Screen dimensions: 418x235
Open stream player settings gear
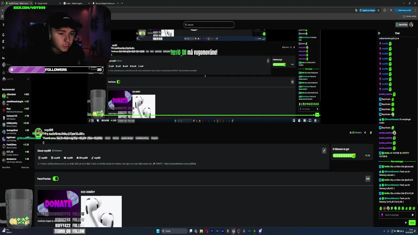pyautogui.click(x=315, y=120)
